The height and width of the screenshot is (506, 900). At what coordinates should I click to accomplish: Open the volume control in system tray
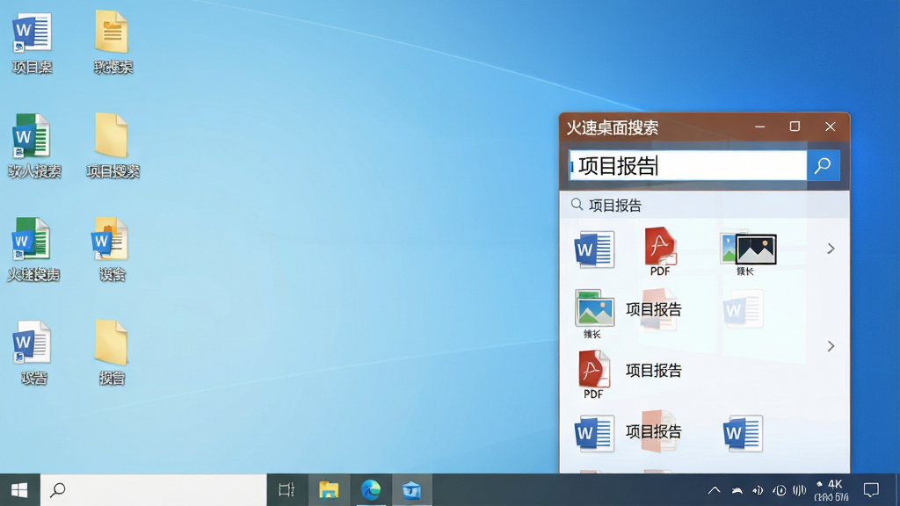(758, 490)
